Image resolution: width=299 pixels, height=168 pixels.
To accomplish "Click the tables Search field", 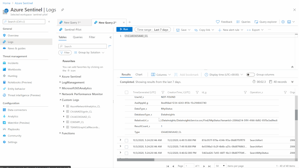I will coord(82,46).
